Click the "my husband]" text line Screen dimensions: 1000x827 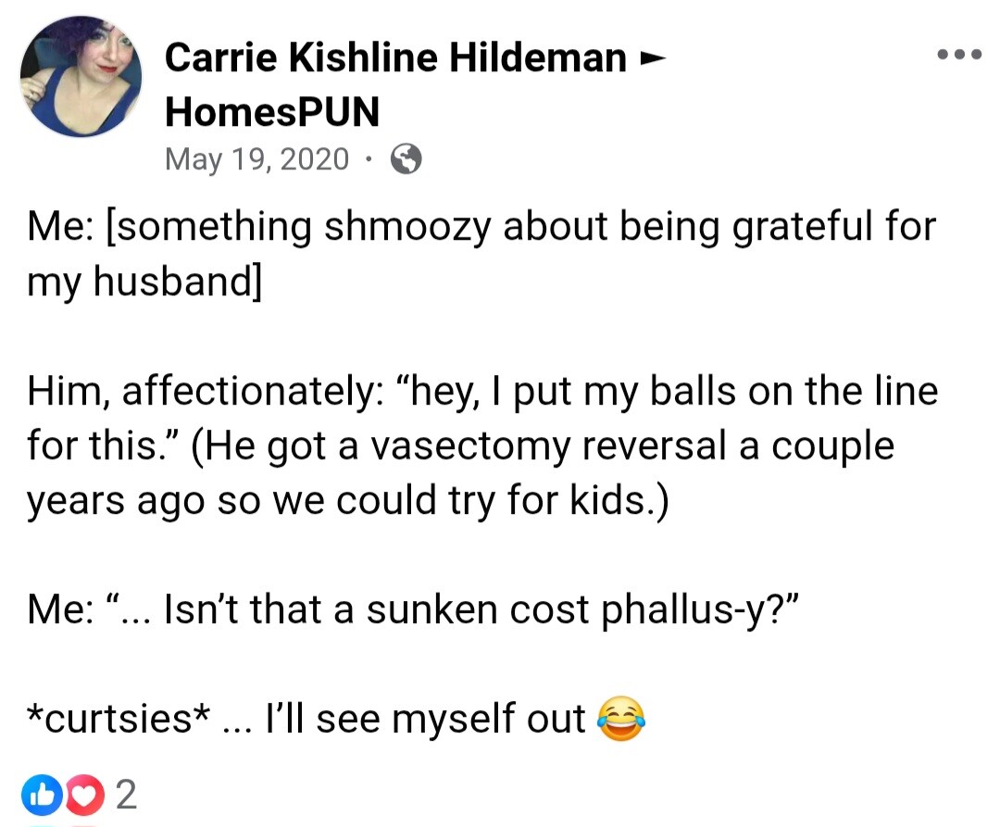pyautogui.click(x=144, y=282)
